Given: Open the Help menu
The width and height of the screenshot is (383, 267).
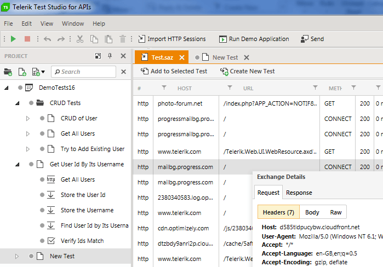Looking at the screenshot, I should click(x=99, y=24).
